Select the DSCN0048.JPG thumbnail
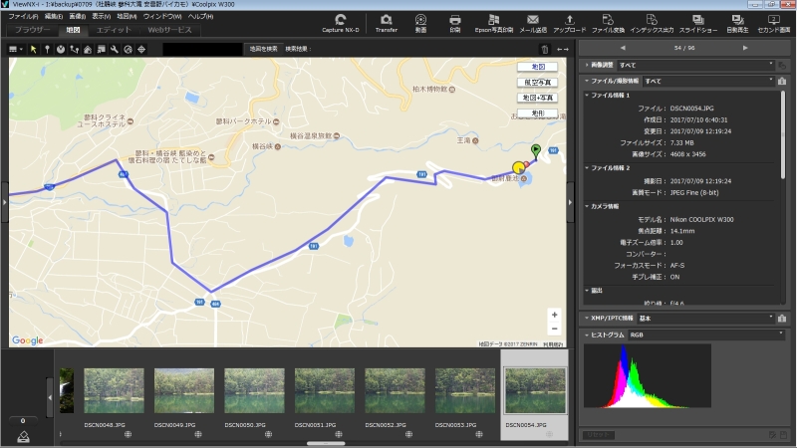The width and height of the screenshot is (797, 448). [x=114, y=390]
